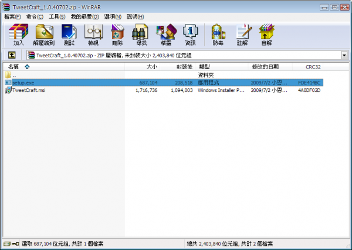Screen dimensions: 352x250
Task: Click the setup.exe file icon
Action: click(x=8, y=83)
